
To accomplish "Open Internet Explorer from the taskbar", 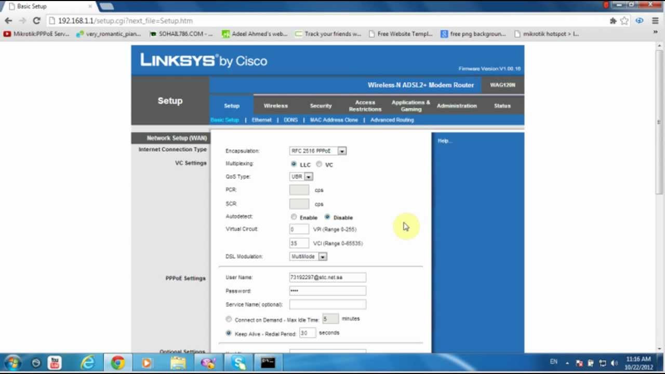I will click(88, 363).
